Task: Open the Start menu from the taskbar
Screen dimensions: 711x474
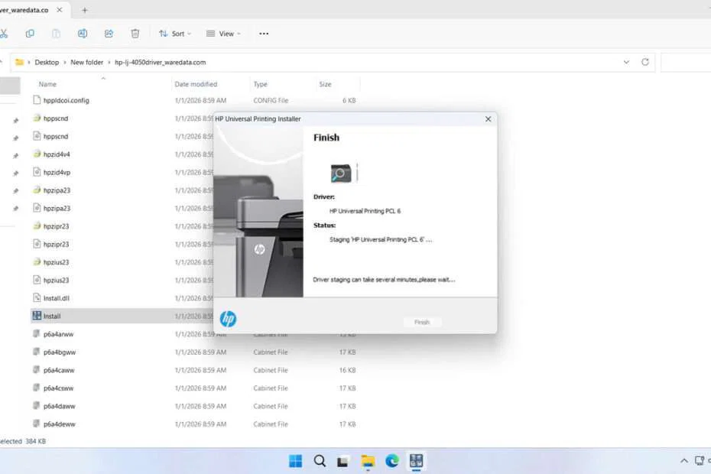Action: pyautogui.click(x=294, y=461)
